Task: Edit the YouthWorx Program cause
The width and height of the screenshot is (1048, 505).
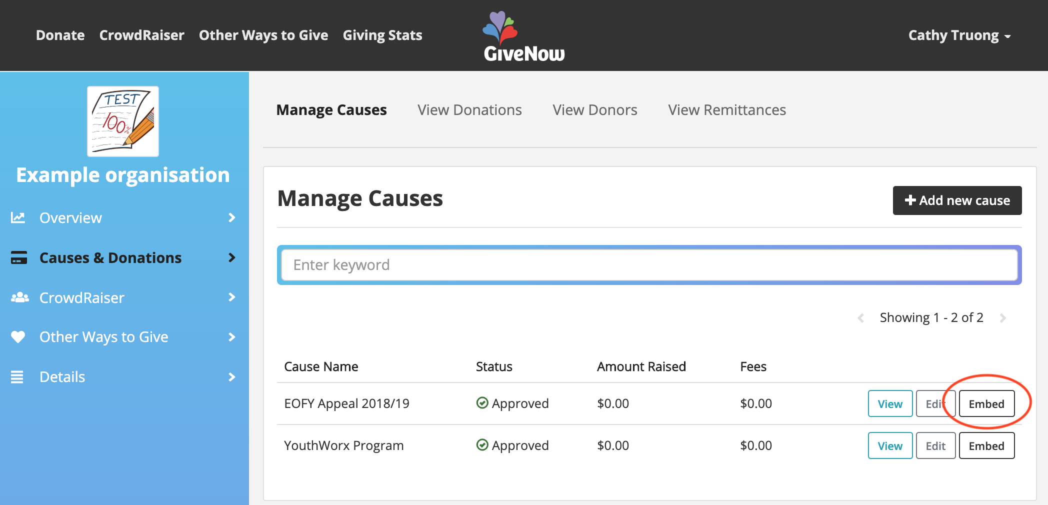Action: pyautogui.click(x=935, y=445)
